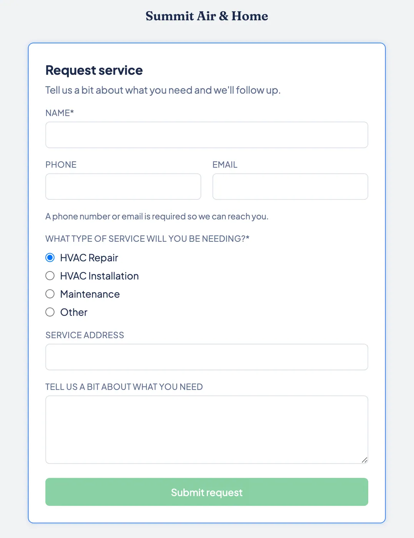
Task: Click the textarea resize handle
Action: point(364,460)
